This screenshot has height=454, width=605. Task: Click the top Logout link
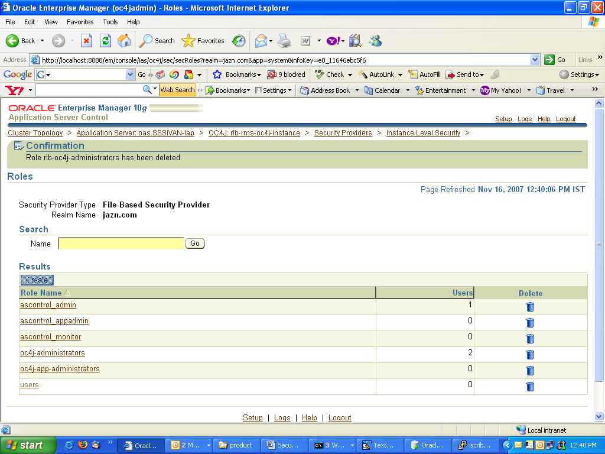(x=565, y=119)
